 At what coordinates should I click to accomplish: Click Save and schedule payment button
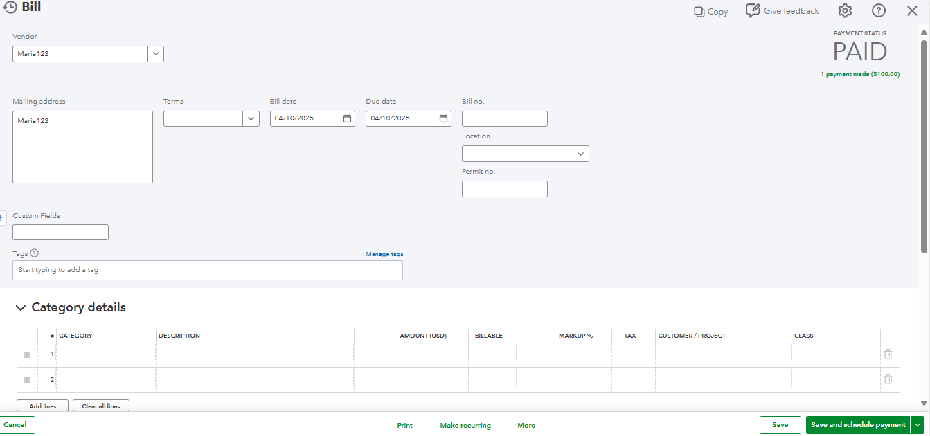tap(859, 425)
